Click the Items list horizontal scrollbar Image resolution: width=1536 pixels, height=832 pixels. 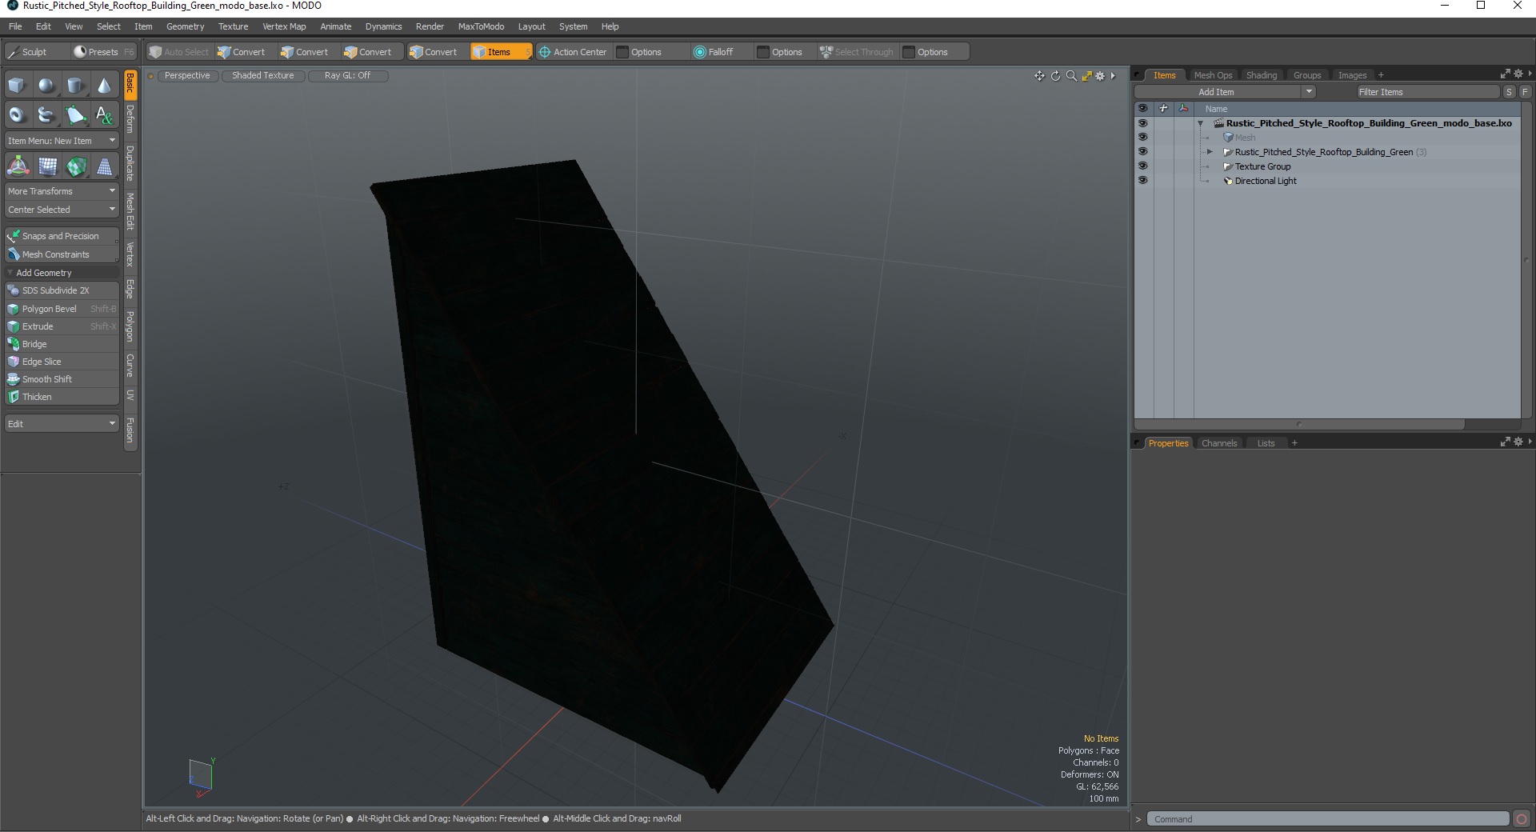pyautogui.click(x=1299, y=424)
